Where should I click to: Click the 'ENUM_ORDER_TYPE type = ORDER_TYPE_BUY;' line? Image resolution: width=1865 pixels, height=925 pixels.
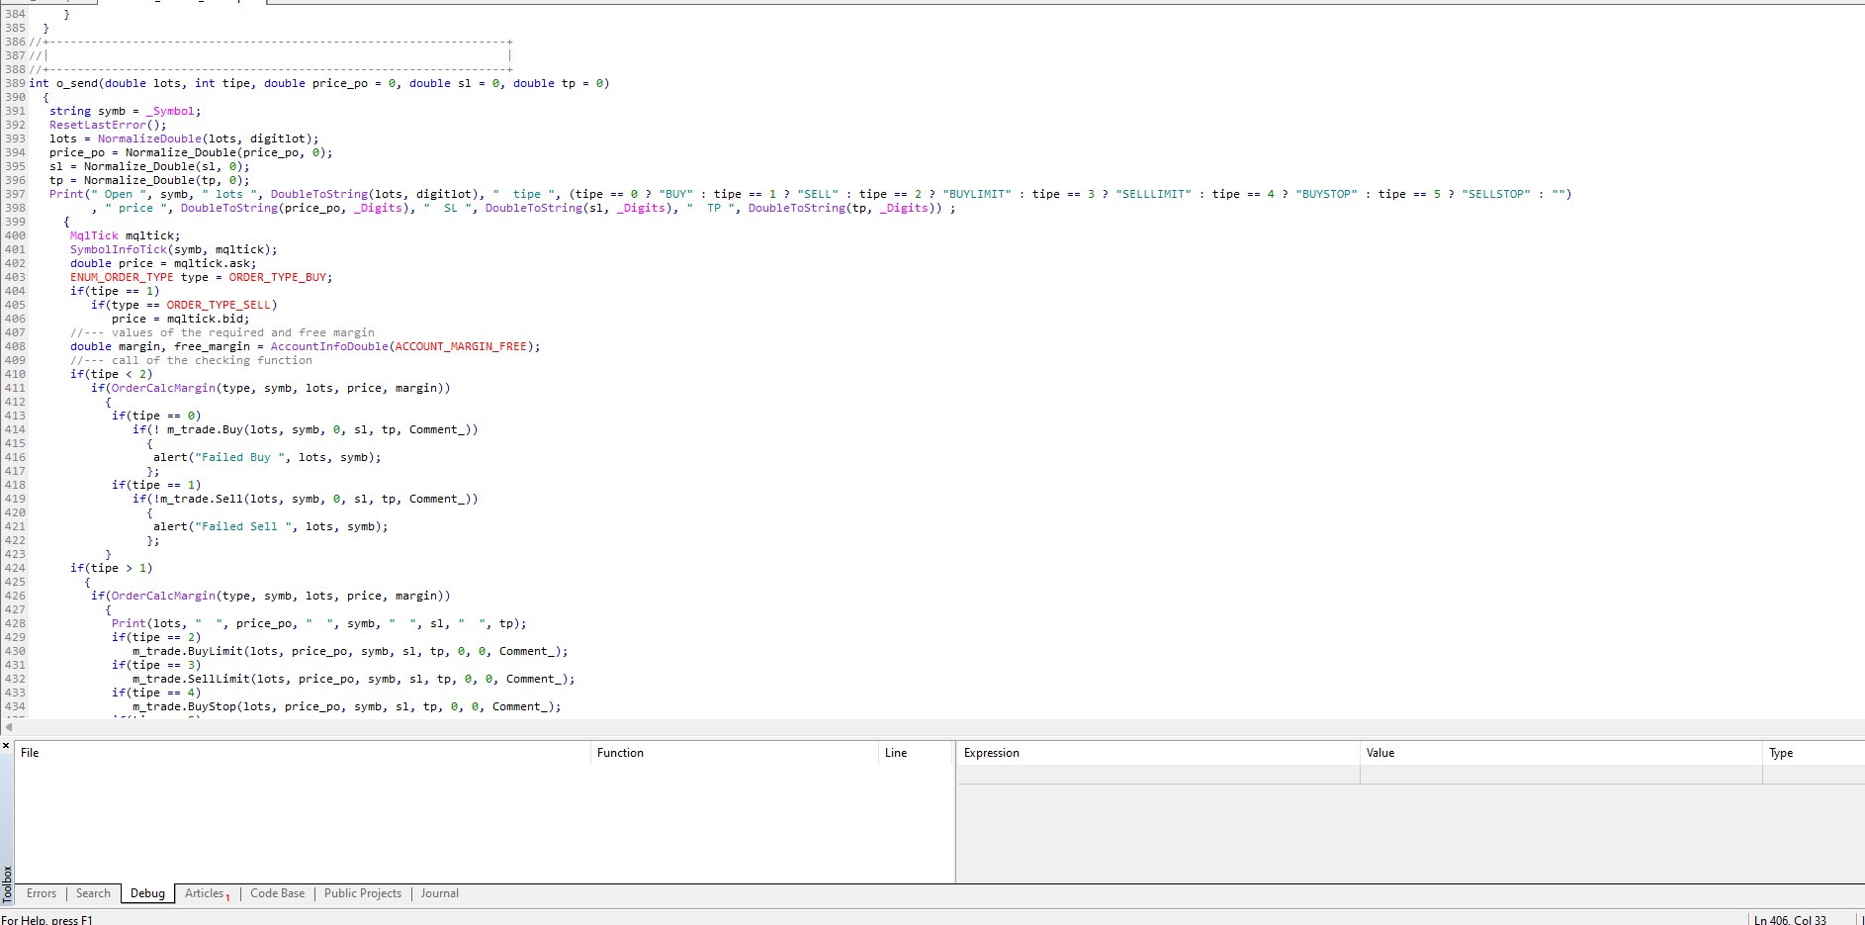[201, 277]
